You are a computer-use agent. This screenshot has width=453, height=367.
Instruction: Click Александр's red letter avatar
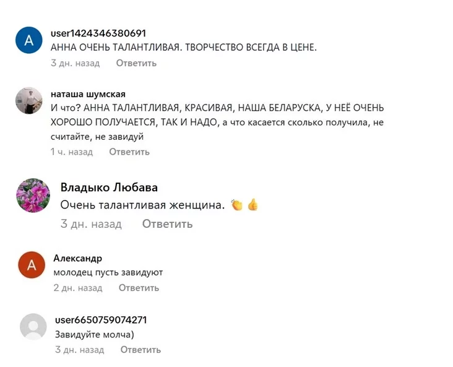coord(32,265)
